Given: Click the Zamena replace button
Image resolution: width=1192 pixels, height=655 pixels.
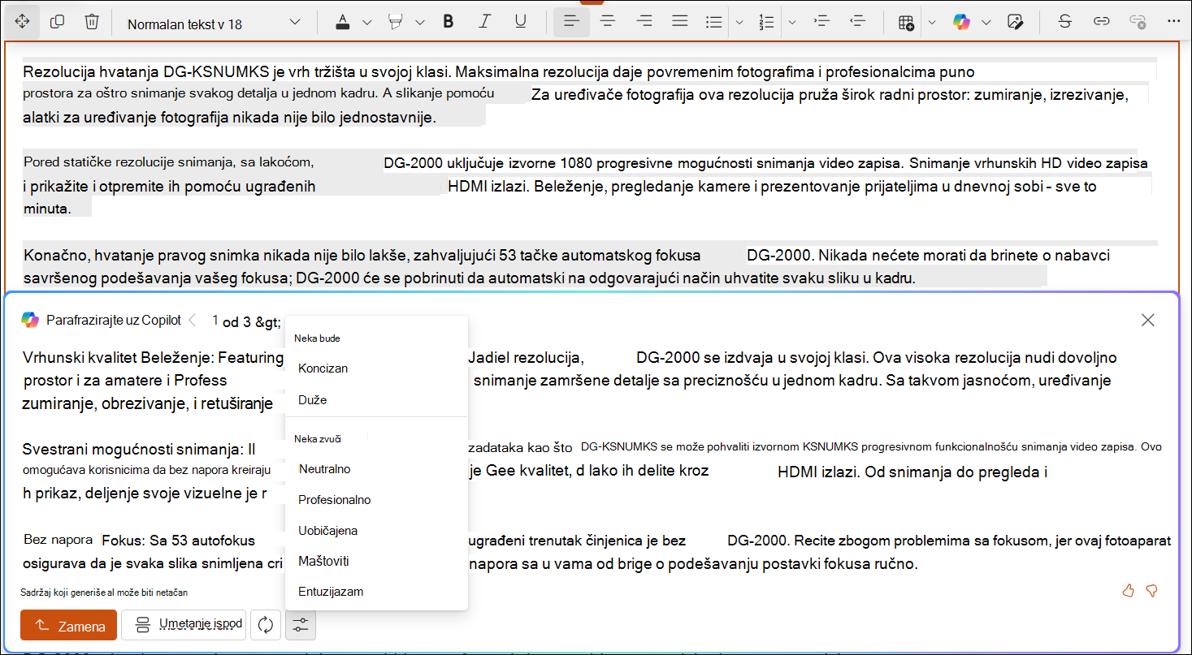Looking at the screenshot, I should [69, 625].
